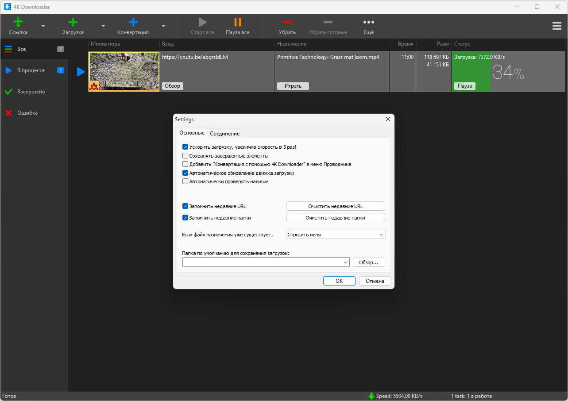Uncheck Запомнить недавние URL
This screenshot has height=401, width=568.
pos(185,206)
